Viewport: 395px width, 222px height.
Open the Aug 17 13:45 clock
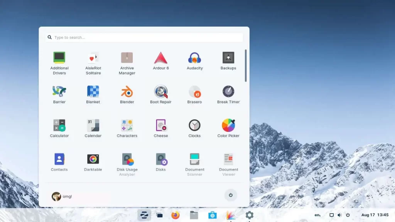point(375,215)
